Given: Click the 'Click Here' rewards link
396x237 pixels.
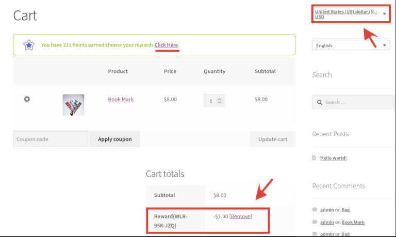Looking at the screenshot, I should [166, 45].
